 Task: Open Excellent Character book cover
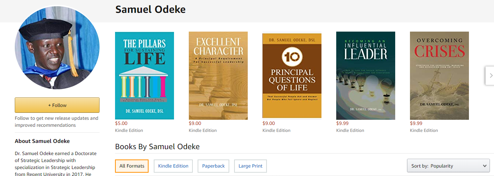click(218, 76)
